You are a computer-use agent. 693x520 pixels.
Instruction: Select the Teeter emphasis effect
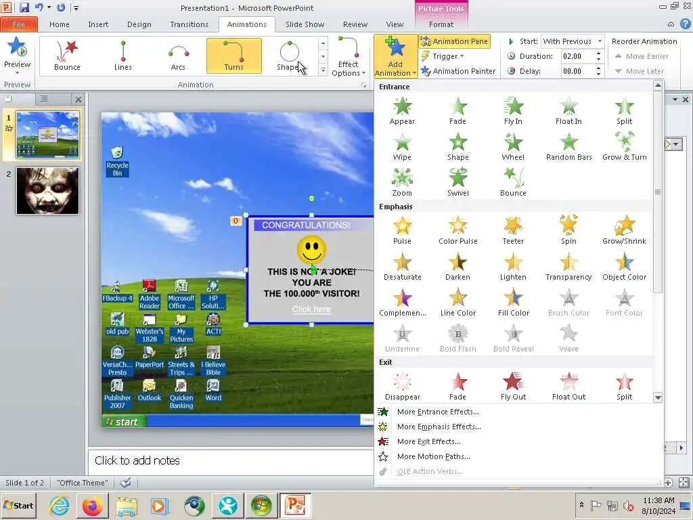(x=513, y=231)
